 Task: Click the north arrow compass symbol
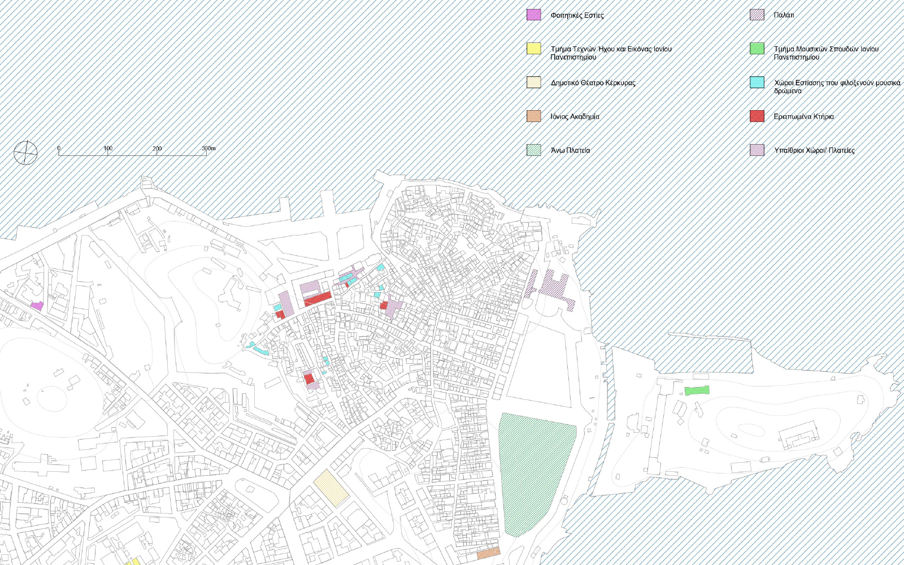click(25, 153)
